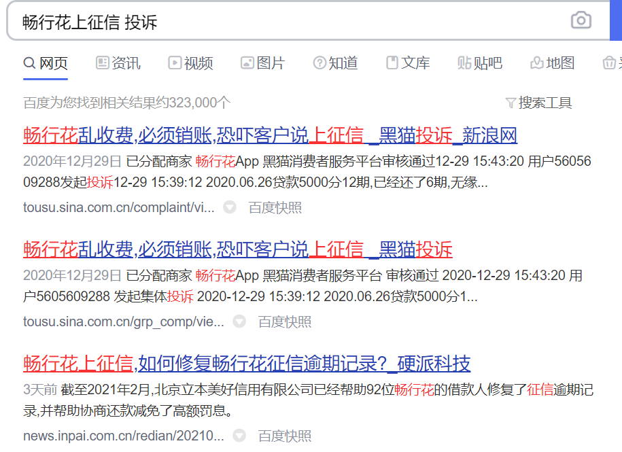The width and height of the screenshot is (622, 452).
Task: Expand dropdown arrow beside tousu.sina.com.cn/complaint URL
Action: coord(230,207)
